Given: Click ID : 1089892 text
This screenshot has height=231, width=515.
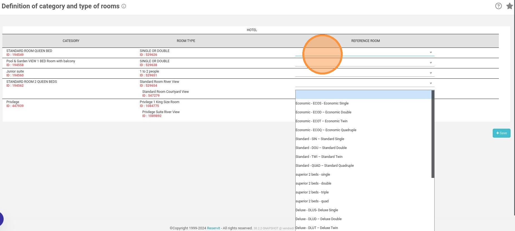Looking at the screenshot, I should 152,116.
